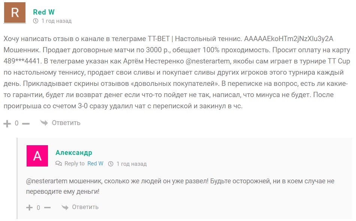The width and height of the screenshot is (356, 221).
Task: Click Александр's pink avatar with letter A
Action: pos(37,156)
